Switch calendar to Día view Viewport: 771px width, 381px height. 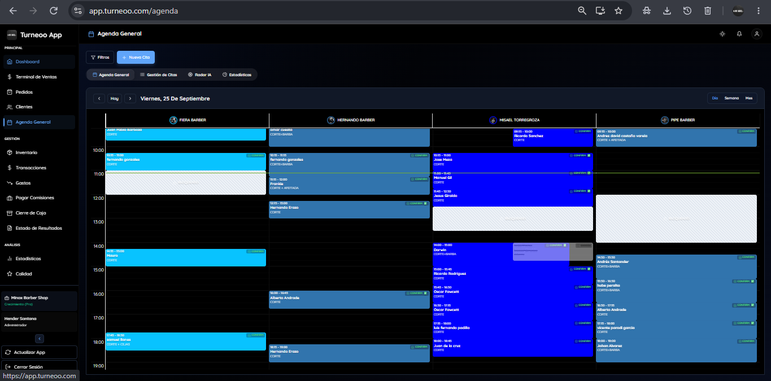(x=715, y=98)
